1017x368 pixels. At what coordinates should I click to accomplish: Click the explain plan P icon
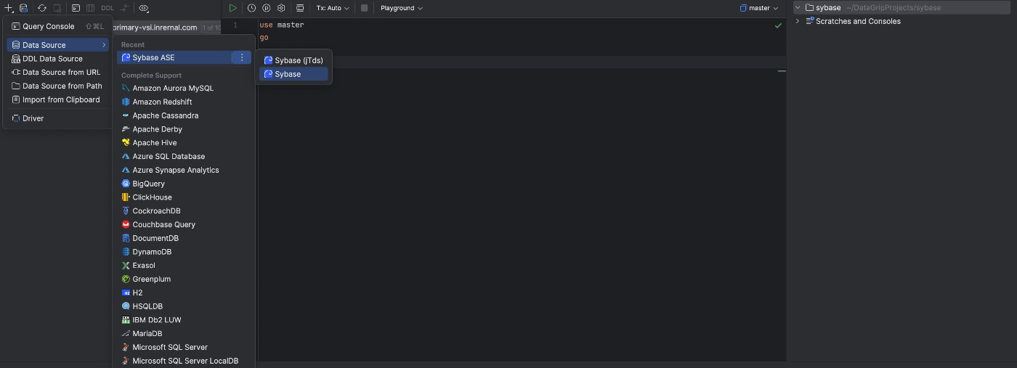(x=266, y=8)
